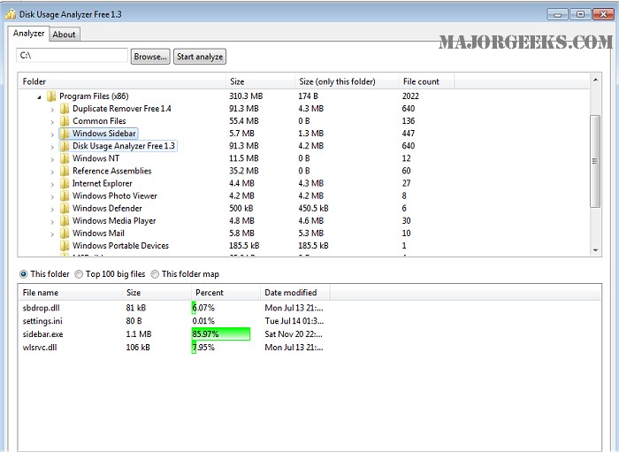Sort by File count column header
The height and width of the screenshot is (452, 619).
pos(426,81)
